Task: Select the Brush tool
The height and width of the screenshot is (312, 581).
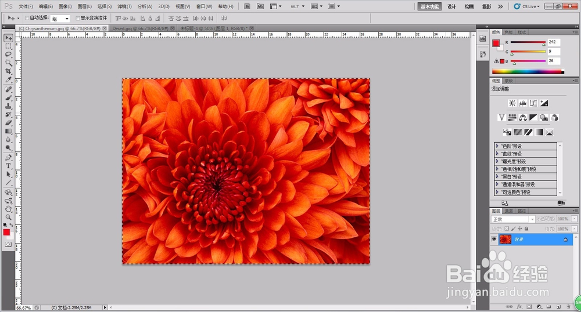Action: [8, 98]
